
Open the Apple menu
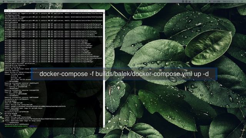pos(3,1)
